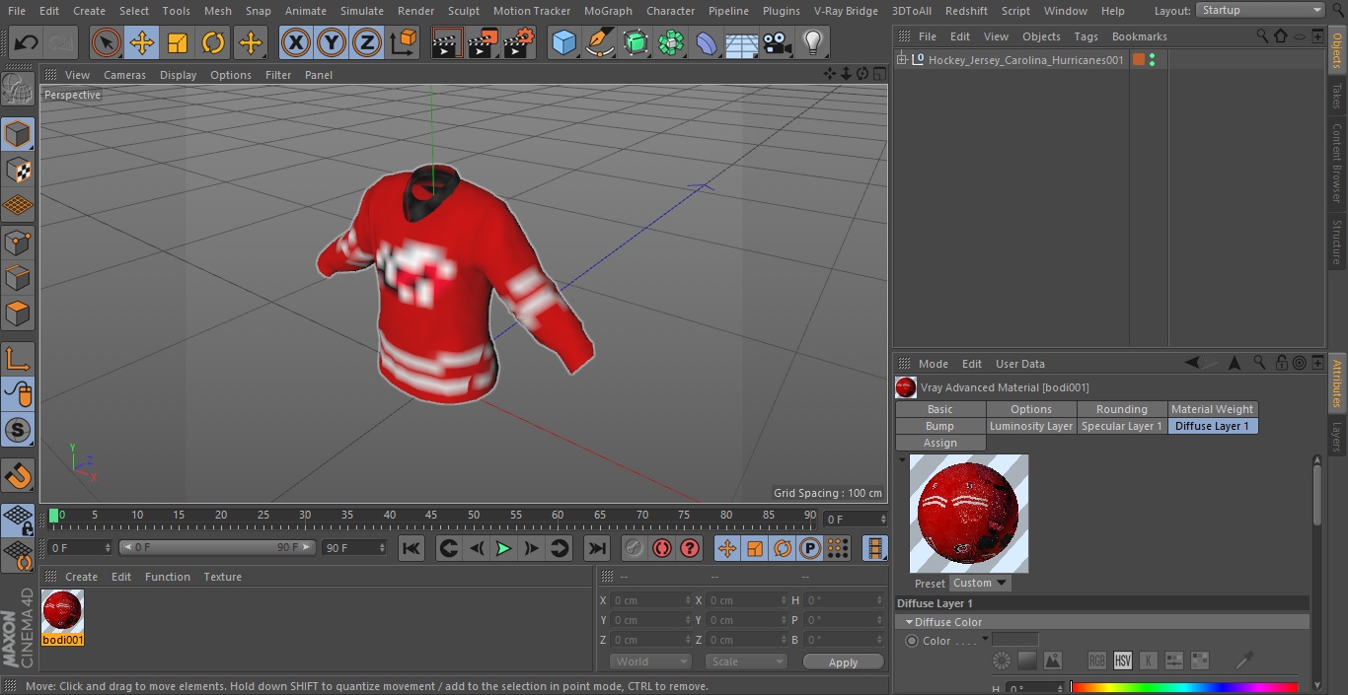Open the MoGraph menu

coord(608,11)
